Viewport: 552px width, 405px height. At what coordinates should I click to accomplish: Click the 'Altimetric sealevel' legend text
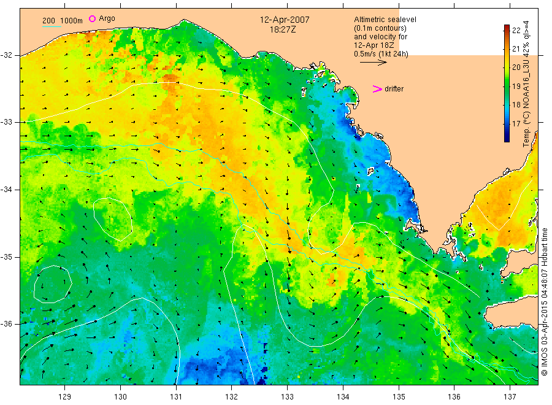click(x=385, y=20)
